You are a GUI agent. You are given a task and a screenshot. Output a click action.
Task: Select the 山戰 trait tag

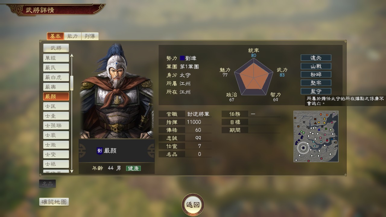316,66
